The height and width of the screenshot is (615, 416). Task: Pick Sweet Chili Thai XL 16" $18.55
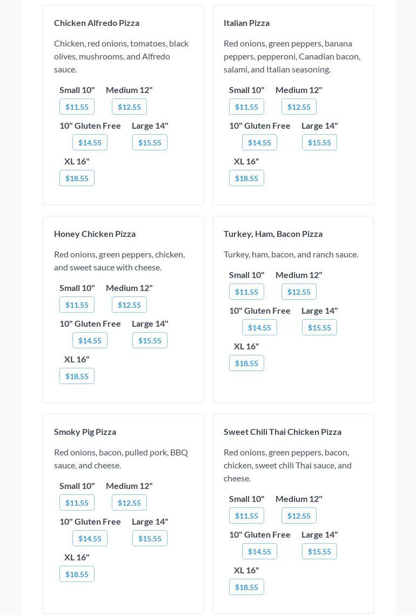[x=246, y=587]
